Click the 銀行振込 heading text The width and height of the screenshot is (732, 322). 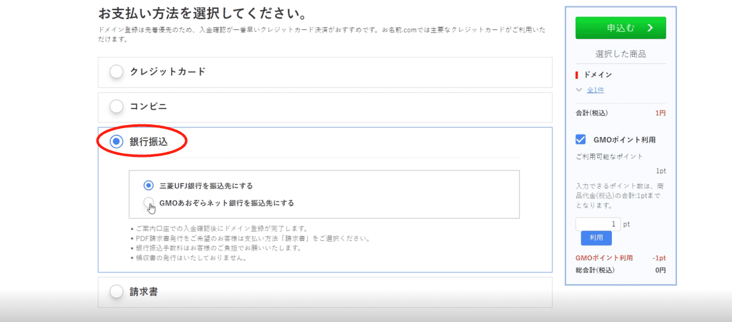click(x=148, y=142)
